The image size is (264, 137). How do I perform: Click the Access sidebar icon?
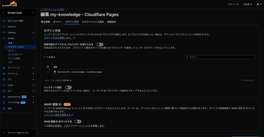[4, 38]
